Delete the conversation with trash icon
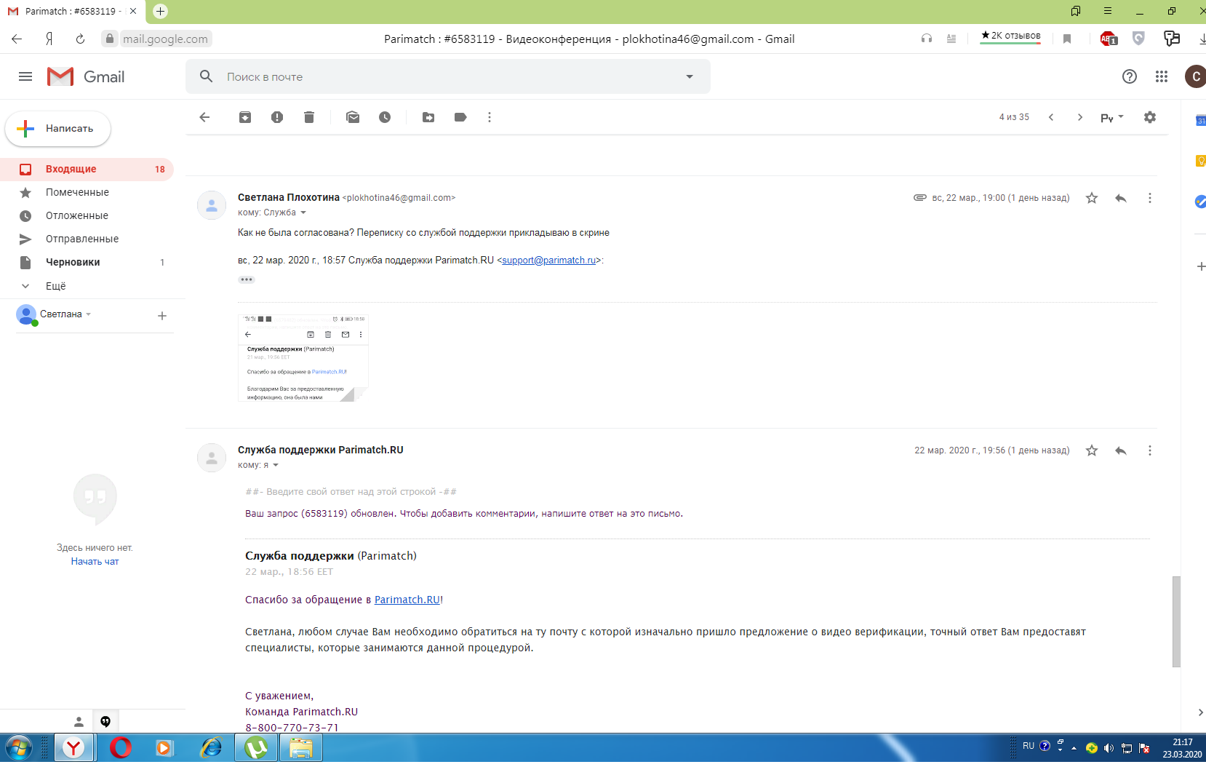This screenshot has width=1206, height=767. (x=309, y=117)
